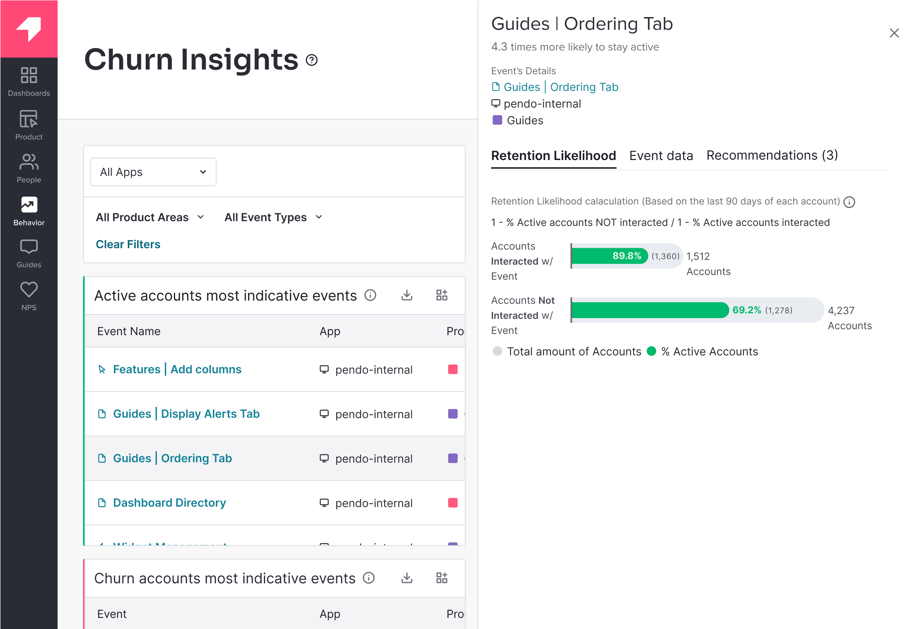The height and width of the screenshot is (629, 915).
Task: Open Guides | Ordering Tab link in Event's Details
Action: tap(561, 87)
